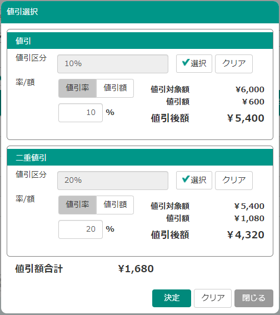Screen dimensions: 280x315
Task: Click the bottom クリア button
Action: 213,298
